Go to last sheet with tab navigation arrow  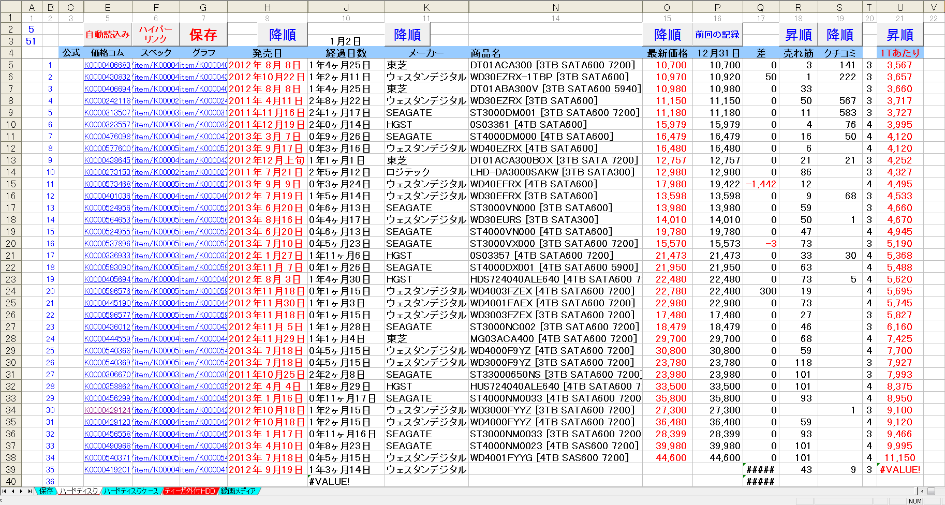[x=29, y=491]
